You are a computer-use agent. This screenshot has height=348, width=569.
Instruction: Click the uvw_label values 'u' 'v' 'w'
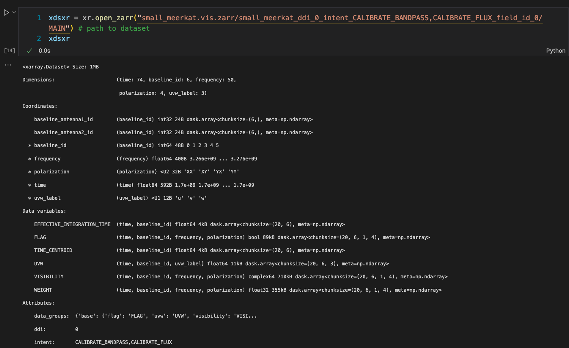[191, 198]
